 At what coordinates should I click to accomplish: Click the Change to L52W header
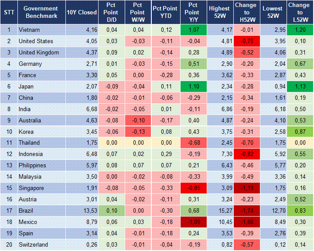pos(300,12)
